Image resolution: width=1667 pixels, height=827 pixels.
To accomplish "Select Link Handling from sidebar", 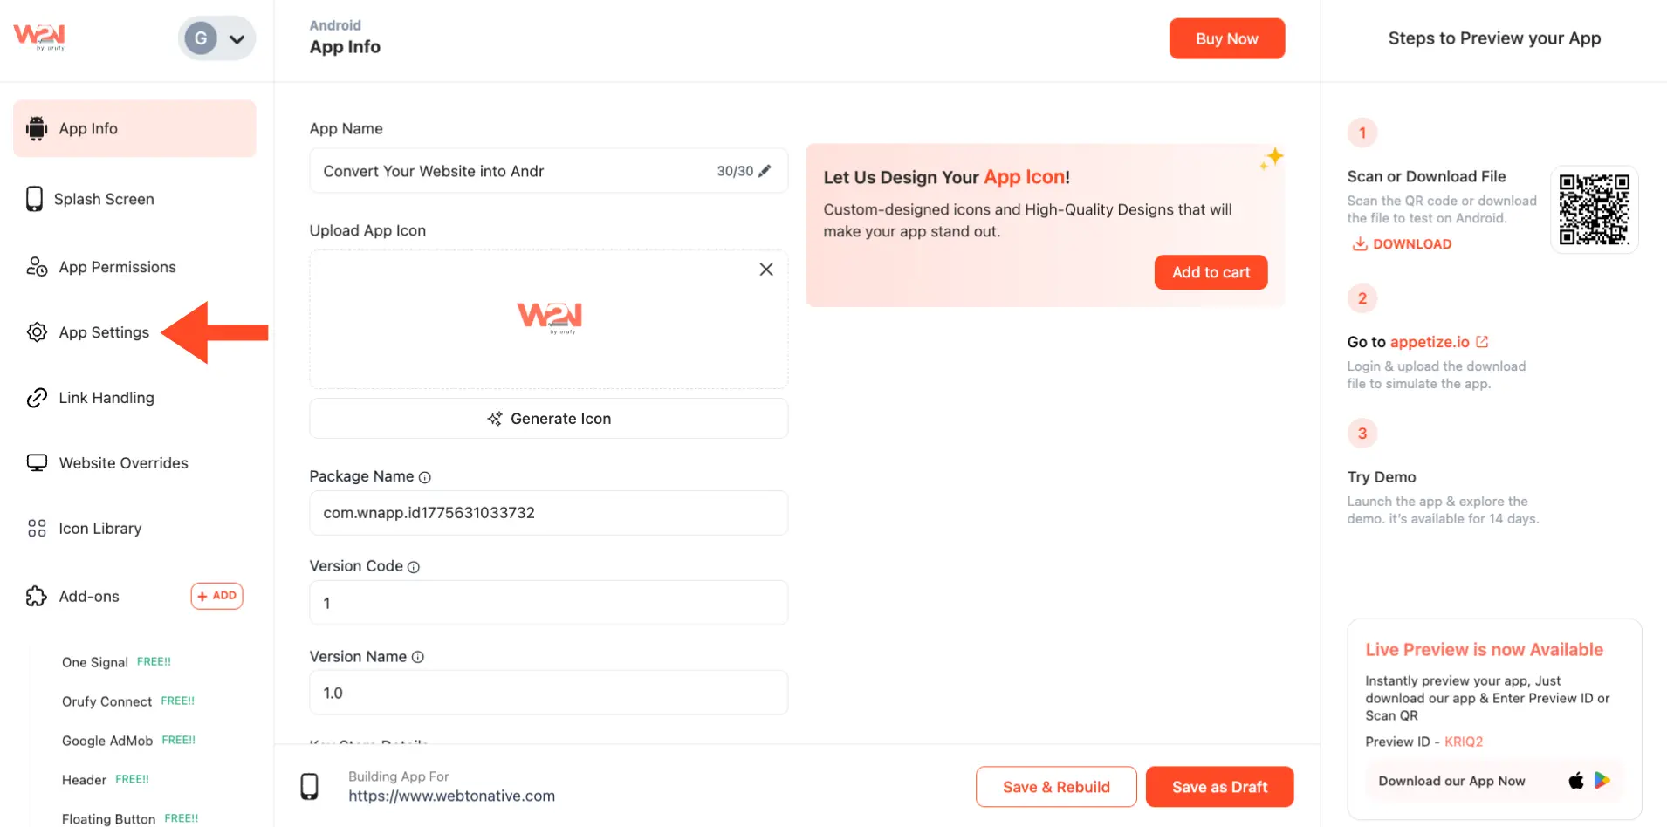I will (106, 398).
